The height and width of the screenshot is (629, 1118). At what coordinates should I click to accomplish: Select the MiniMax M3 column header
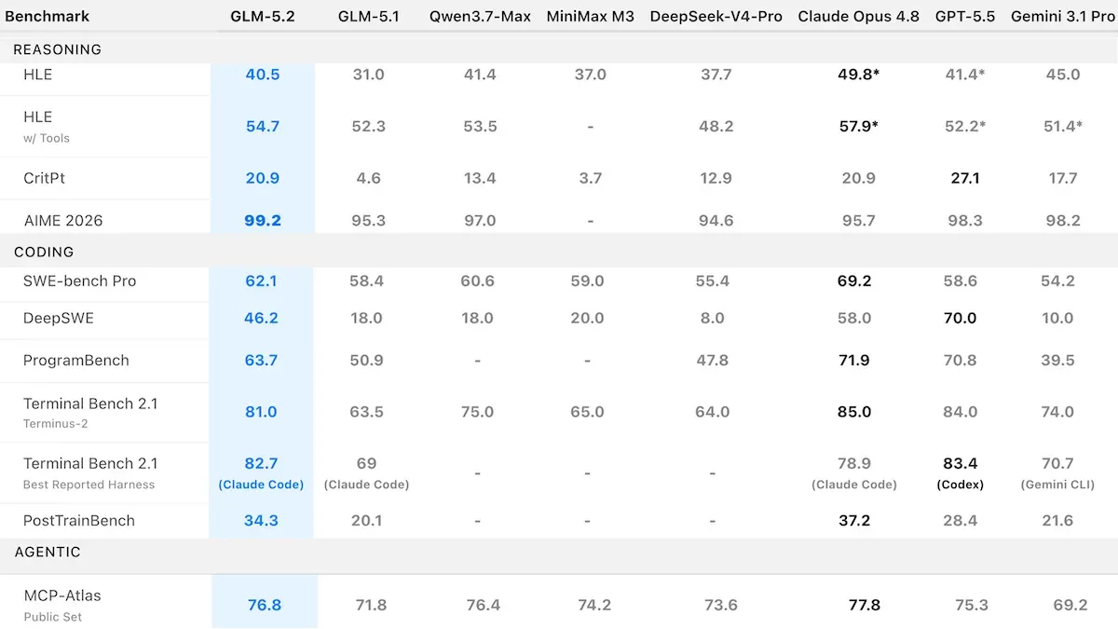coord(591,17)
